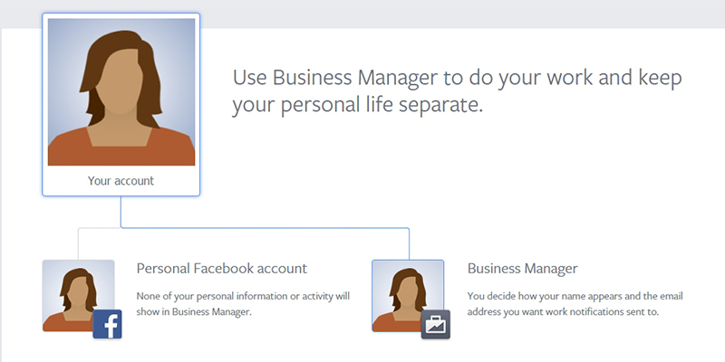The image size is (725, 362).
Task: Click the blue horizontal connector line to Business Manager
Action: click(265, 228)
